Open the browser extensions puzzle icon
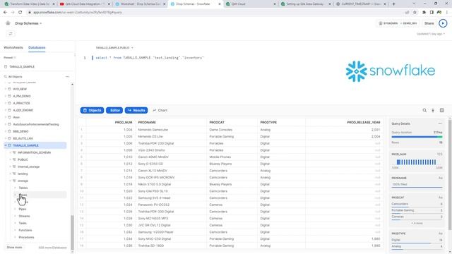Screen dimensions: 452x254 [x=424, y=13]
